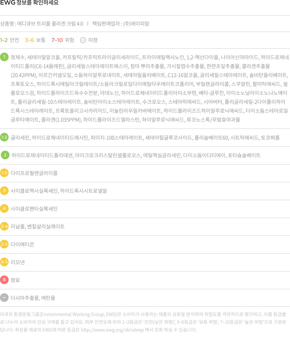Click the 향료 ingredient text
290x341 pixels.
pos(15,280)
